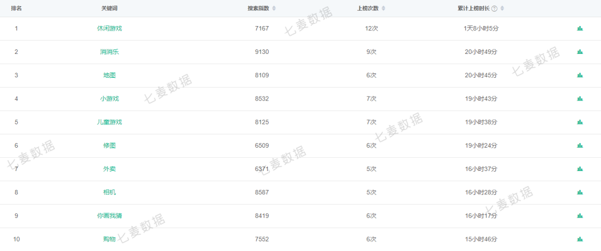Open trend chart icon for 相机 row
Image resolution: width=601 pixels, height=251 pixels.
click(x=580, y=192)
